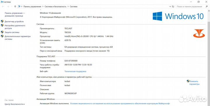This screenshot has width=210, height=106.
Task: Click Активация Windows выполнена text
Action: coord(54,103)
